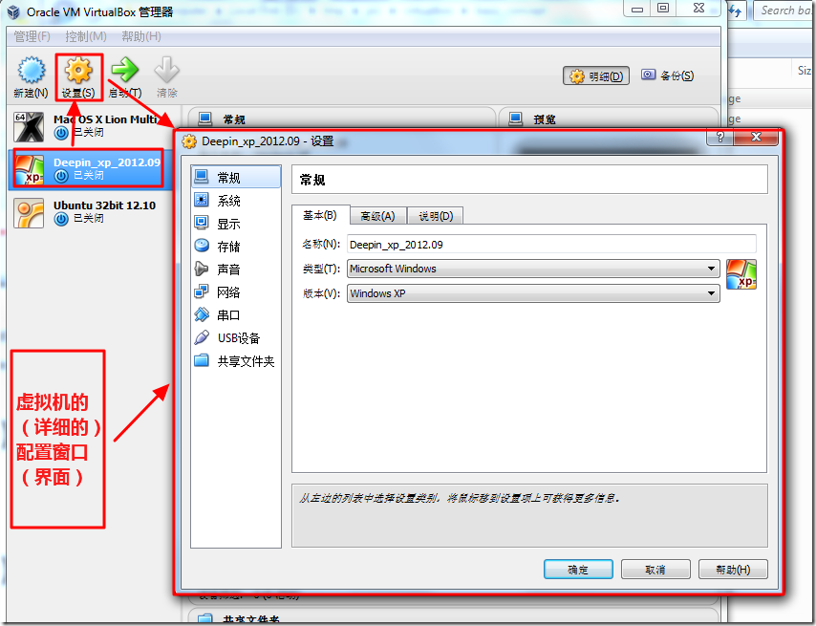Select Deepin_xp_2012.09 virtual machine entry
The height and width of the screenshot is (626, 816).
tap(90, 169)
